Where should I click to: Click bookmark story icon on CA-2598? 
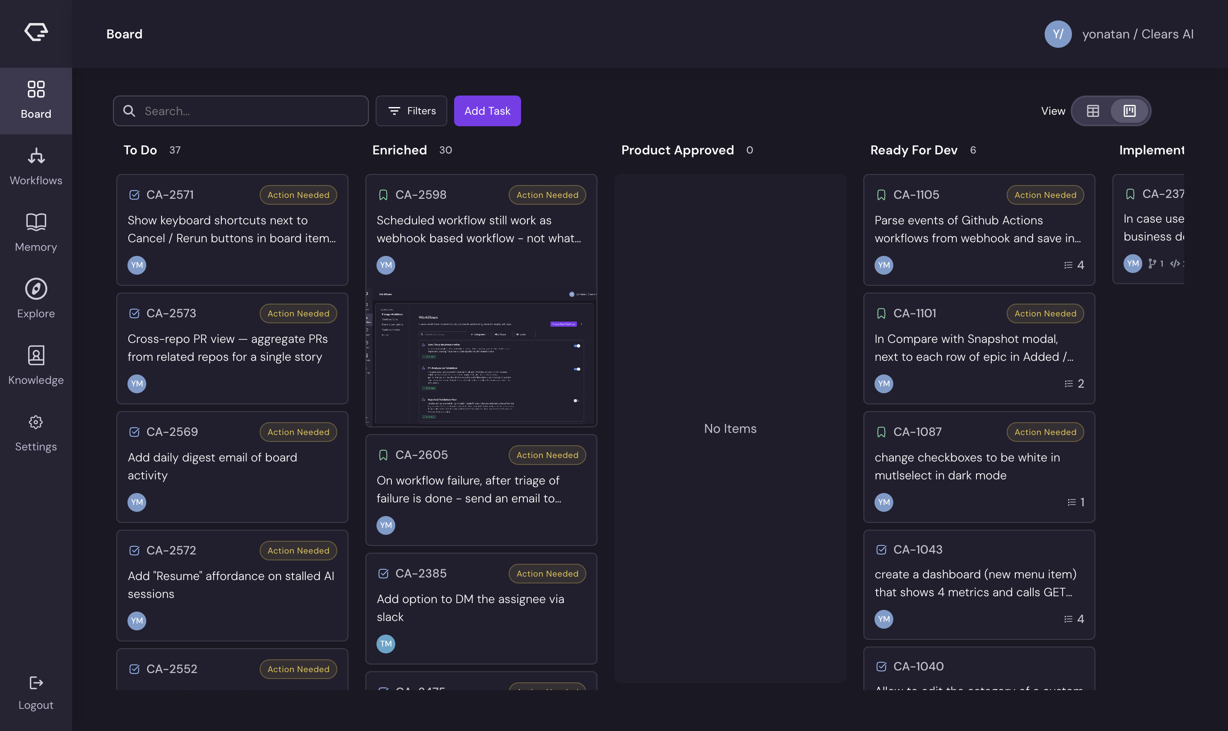pyautogui.click(x=383, y=195)
